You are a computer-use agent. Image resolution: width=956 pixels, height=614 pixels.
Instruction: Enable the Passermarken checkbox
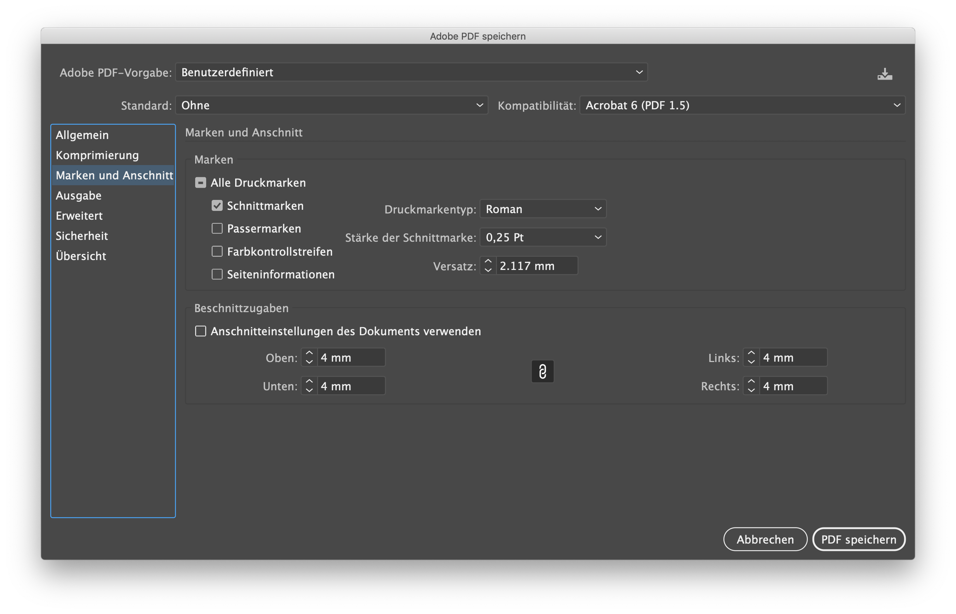tap(217, 229)
